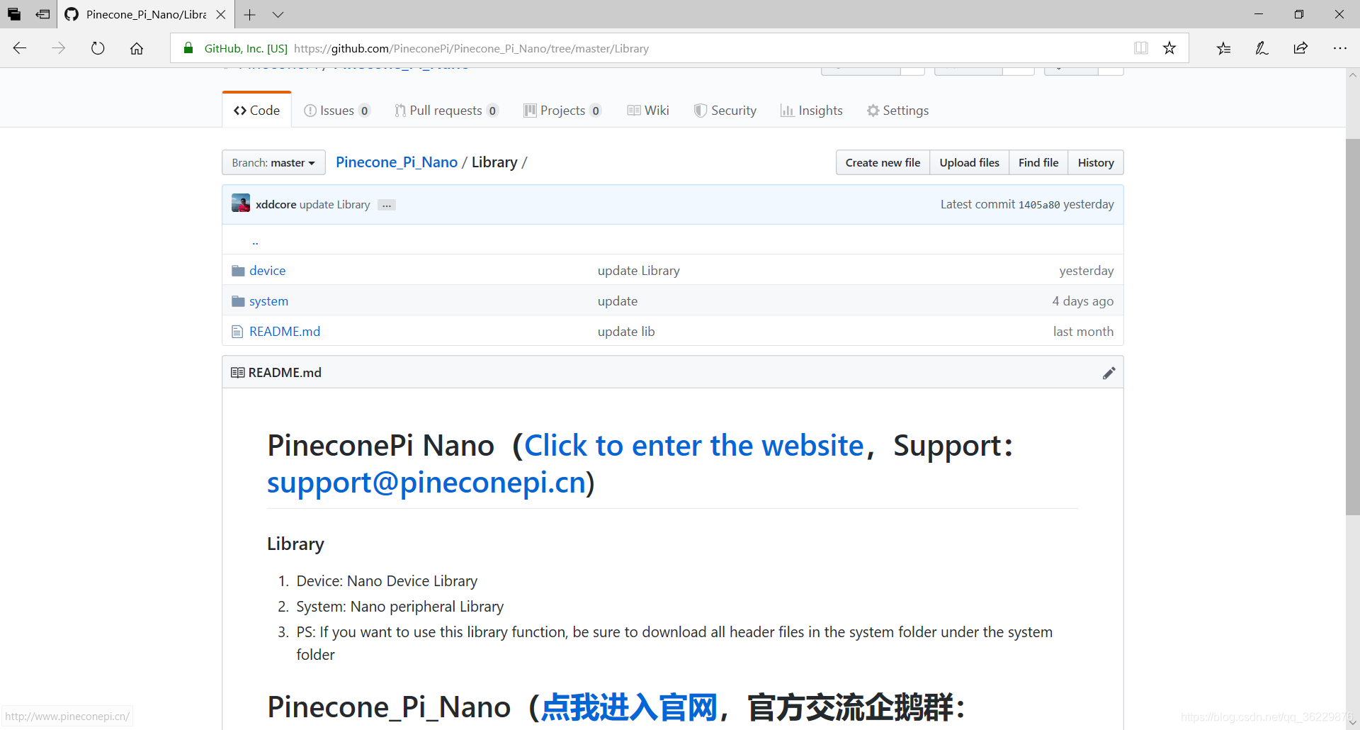Click scrollbar down arrow
This screenshot has width=1360, height=730.
[x=1352, y=722]
